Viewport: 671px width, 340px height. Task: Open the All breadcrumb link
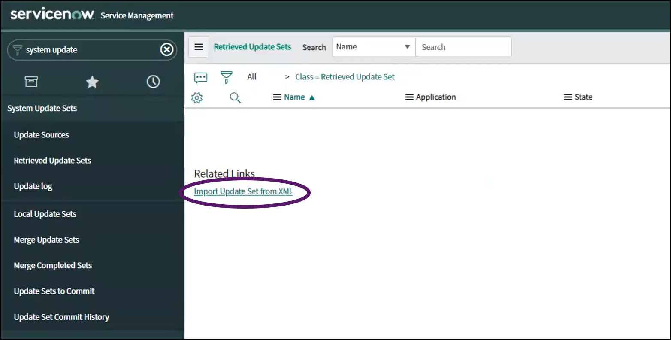[x=251, y=76]
